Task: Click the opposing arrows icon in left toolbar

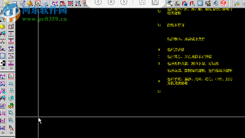Action: 11,56
